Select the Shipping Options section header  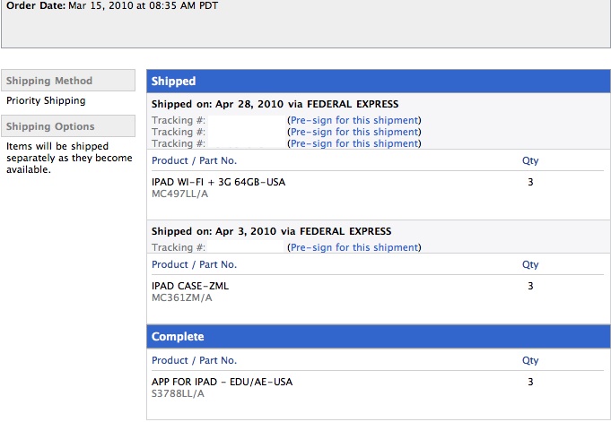(68, 125)
